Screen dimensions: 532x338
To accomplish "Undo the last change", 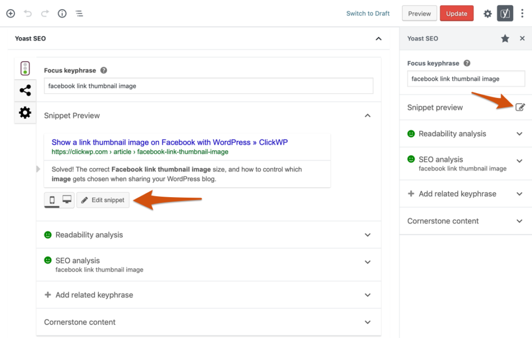I will pyautogui.click(x=28, y=14).
